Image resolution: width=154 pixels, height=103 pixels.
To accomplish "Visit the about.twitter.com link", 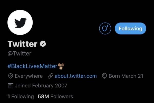I will pyautogui.click(x=75, y=76).
